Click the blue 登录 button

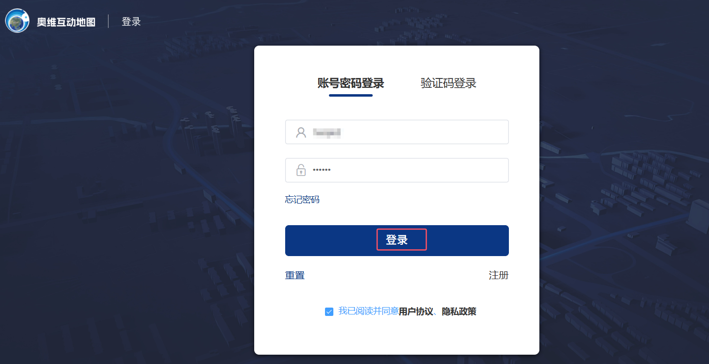click(x=397, y=240)
